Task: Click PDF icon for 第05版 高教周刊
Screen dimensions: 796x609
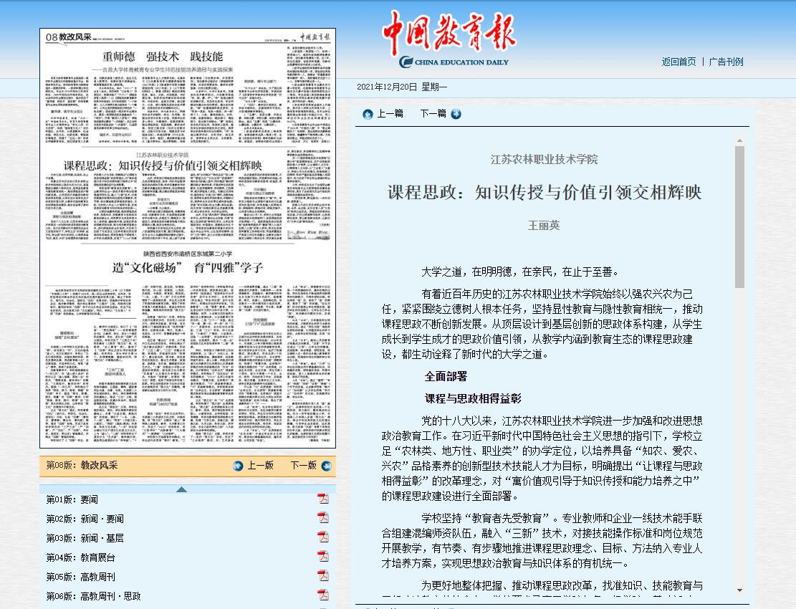Action: pyautogui.click(x=323, y=577)
